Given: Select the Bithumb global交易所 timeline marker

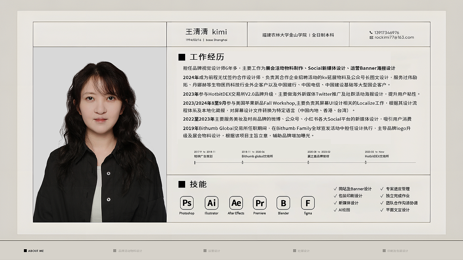Looking at the screenshot, I should (x=242, y=162).
